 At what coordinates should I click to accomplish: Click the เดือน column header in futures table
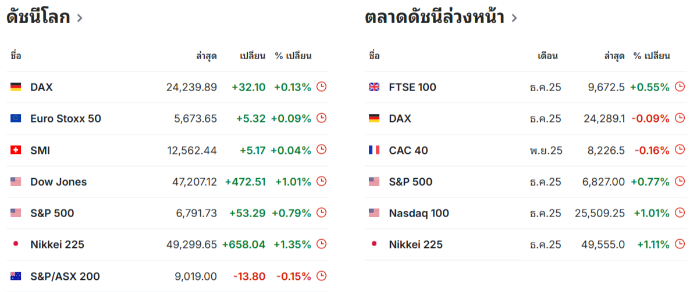(x=547, y=56)
